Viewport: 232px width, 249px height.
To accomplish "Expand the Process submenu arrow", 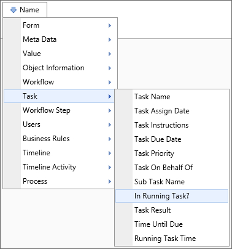I will pyautogui.click(x=110, y=181).
